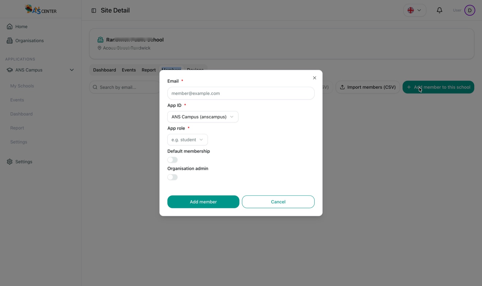Click the ANS Center logo
The width and height of the screenshot is (482, 286).
click(x=41, y=9)
